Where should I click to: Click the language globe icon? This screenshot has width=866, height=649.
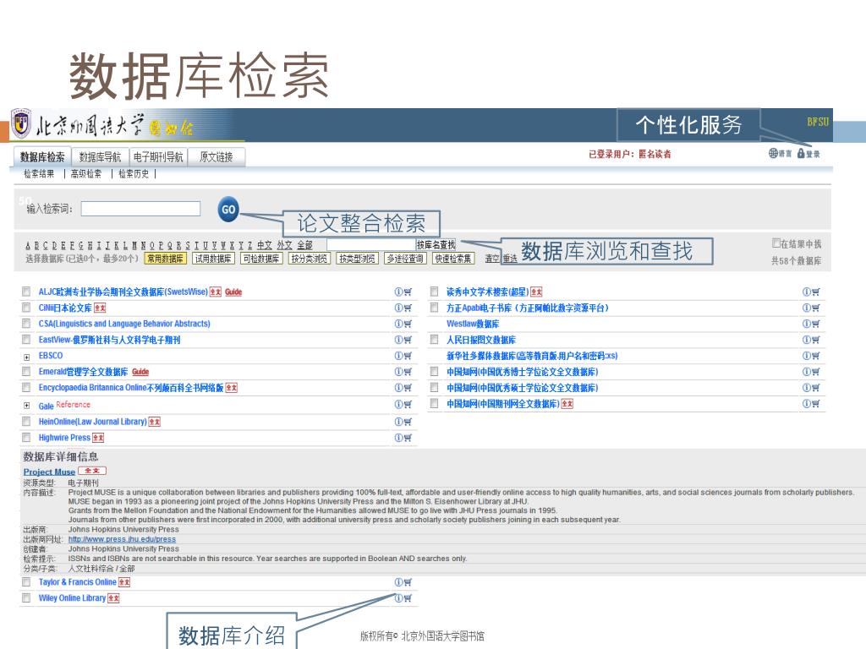click(x=773, y=153)
